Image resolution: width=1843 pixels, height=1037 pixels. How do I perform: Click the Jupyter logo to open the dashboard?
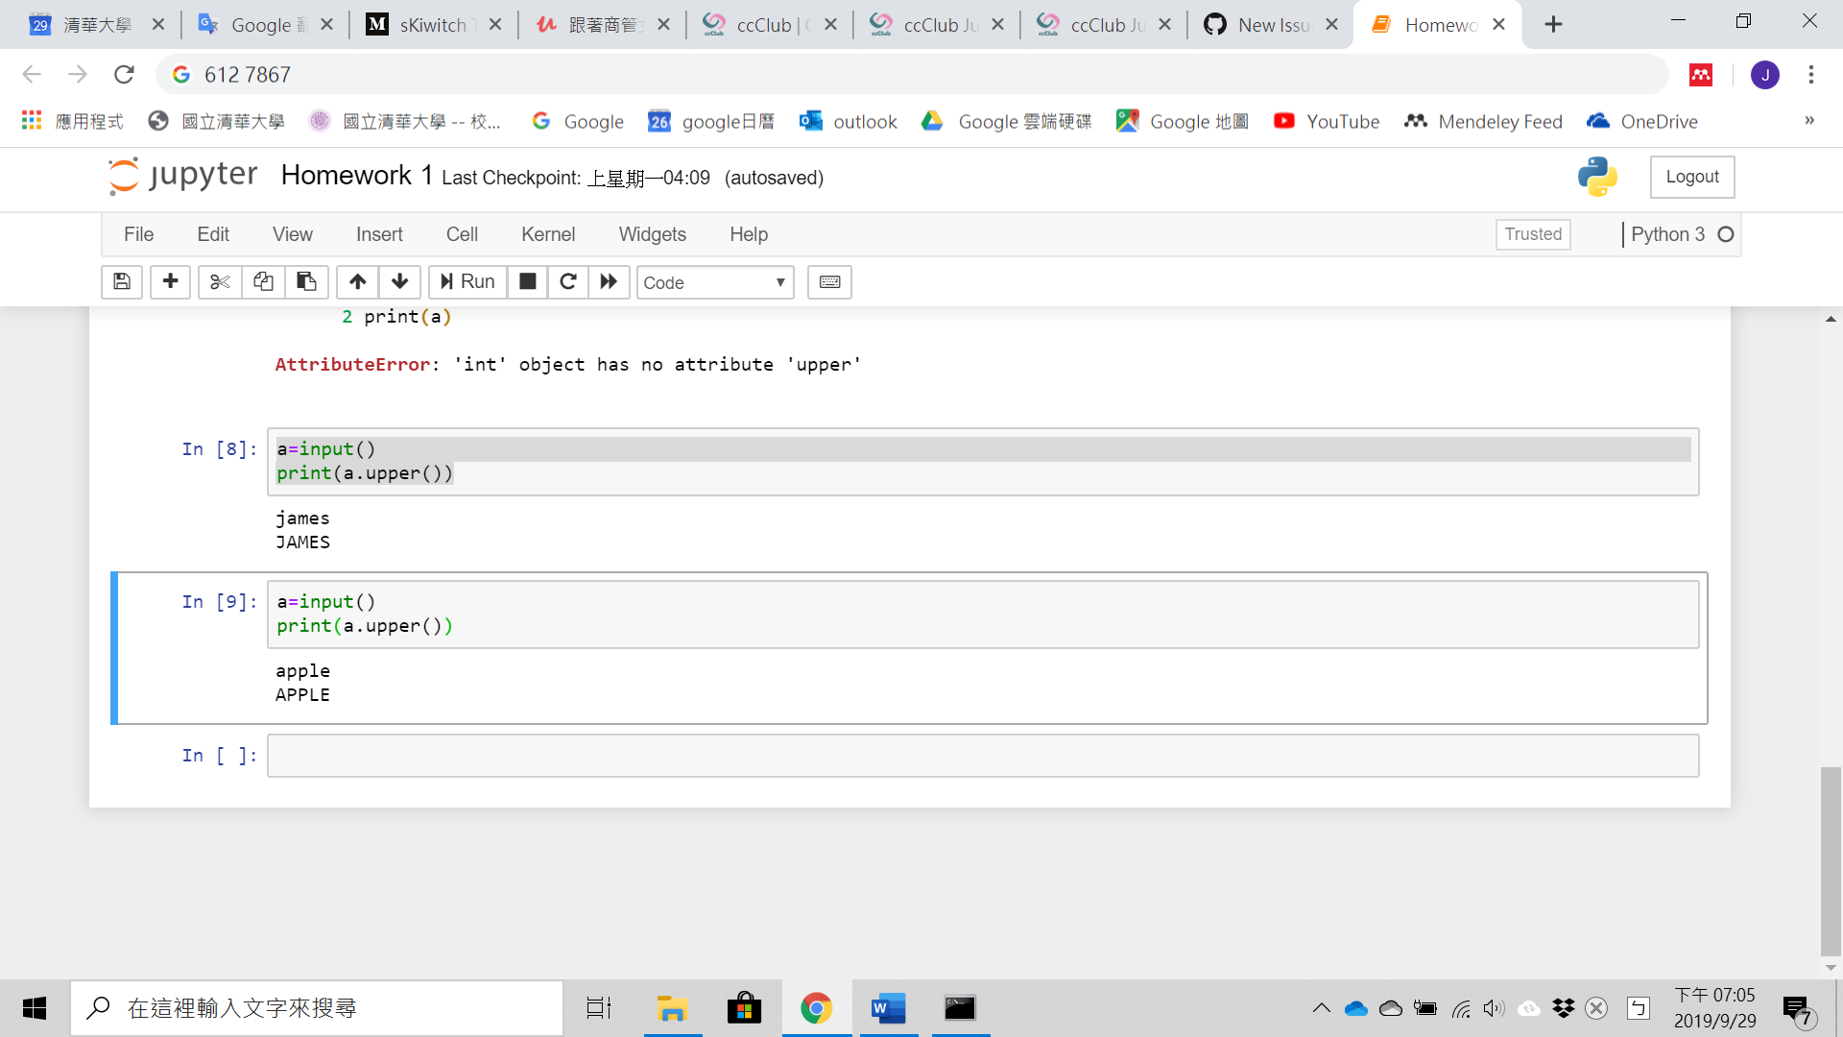(x=182, y=176)
